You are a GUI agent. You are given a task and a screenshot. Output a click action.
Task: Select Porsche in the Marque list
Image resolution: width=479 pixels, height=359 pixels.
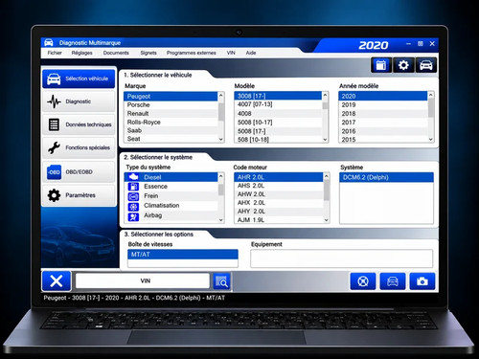click(x=171, y=105)
